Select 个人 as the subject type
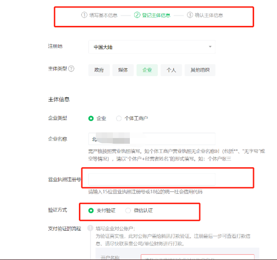 coord(171,70)
